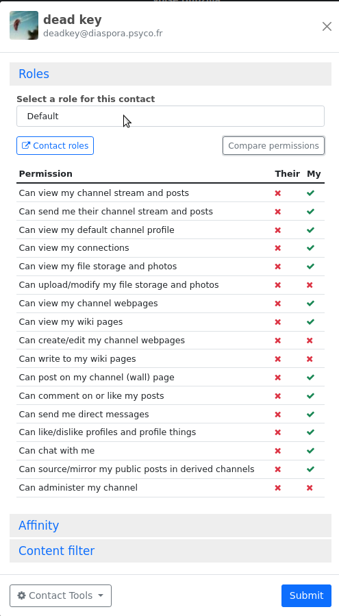The height and width of the screenshot is (616, 339).
Task: Click dead key's avatar thumbnail
Action: click(24, 25)
